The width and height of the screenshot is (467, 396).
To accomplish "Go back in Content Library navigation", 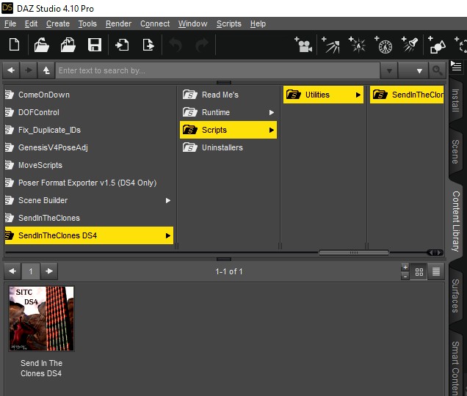I will tap(11, 70).
